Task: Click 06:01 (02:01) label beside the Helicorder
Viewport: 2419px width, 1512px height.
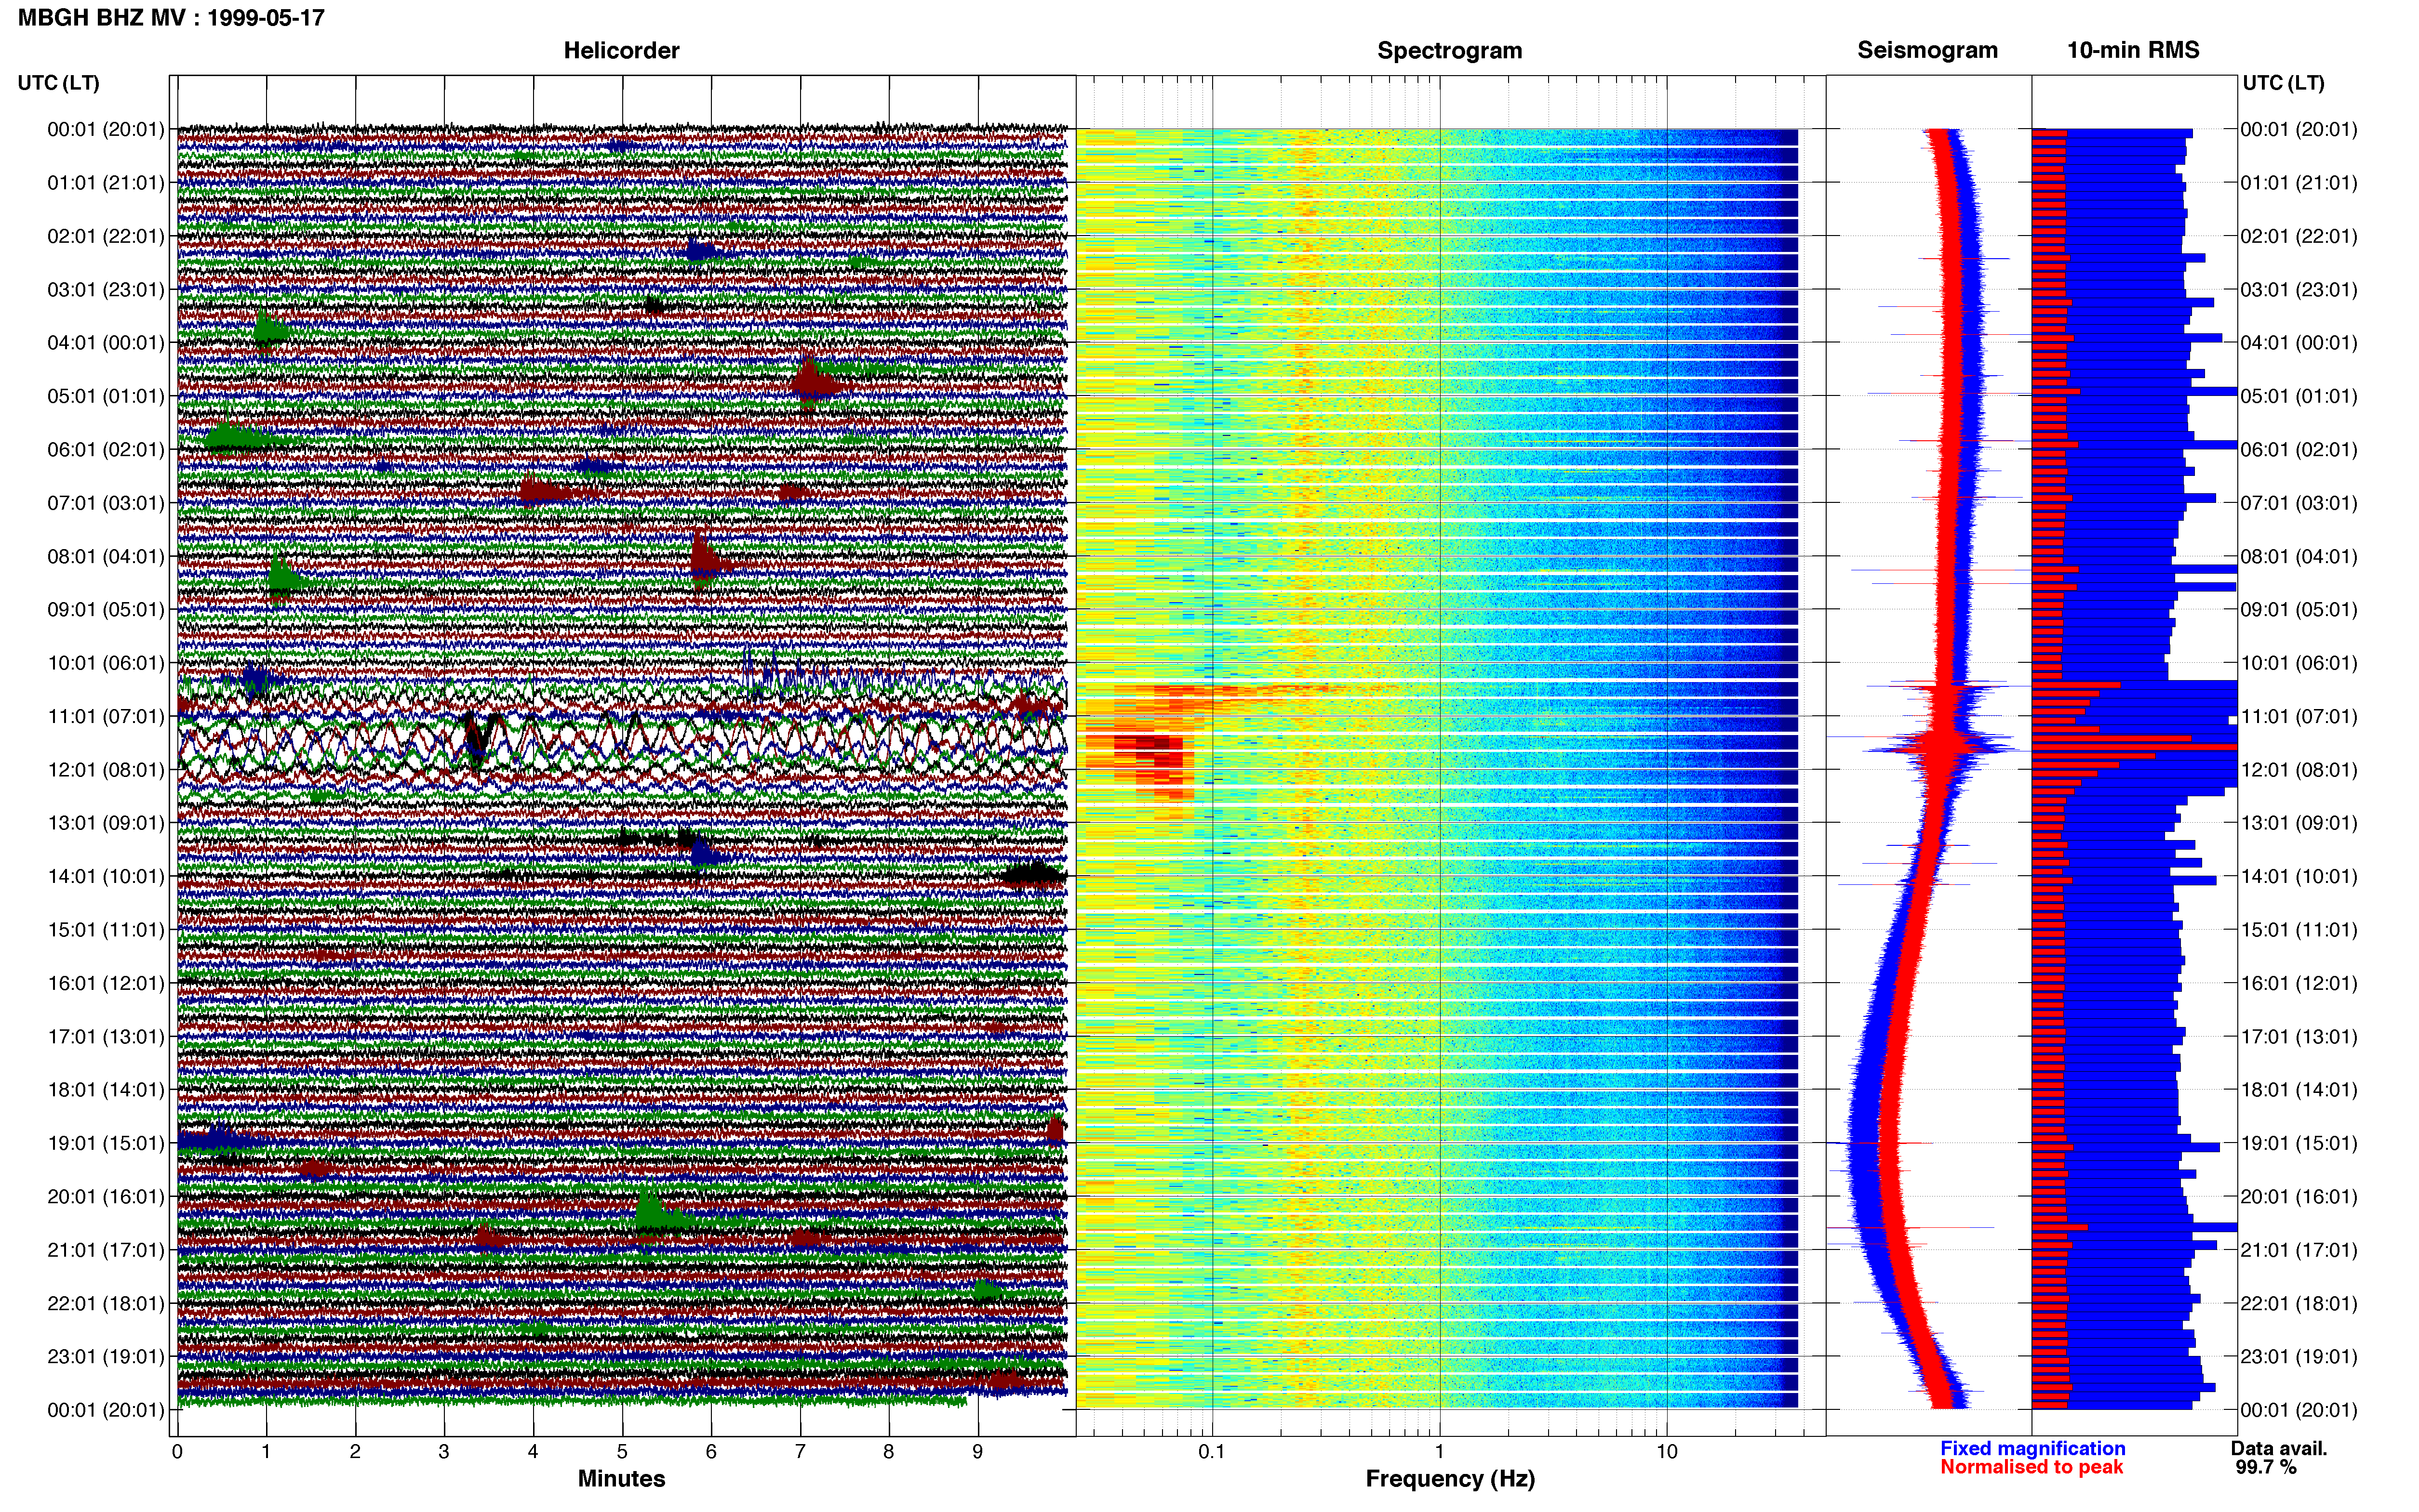Action: click(x=106, y=450)
